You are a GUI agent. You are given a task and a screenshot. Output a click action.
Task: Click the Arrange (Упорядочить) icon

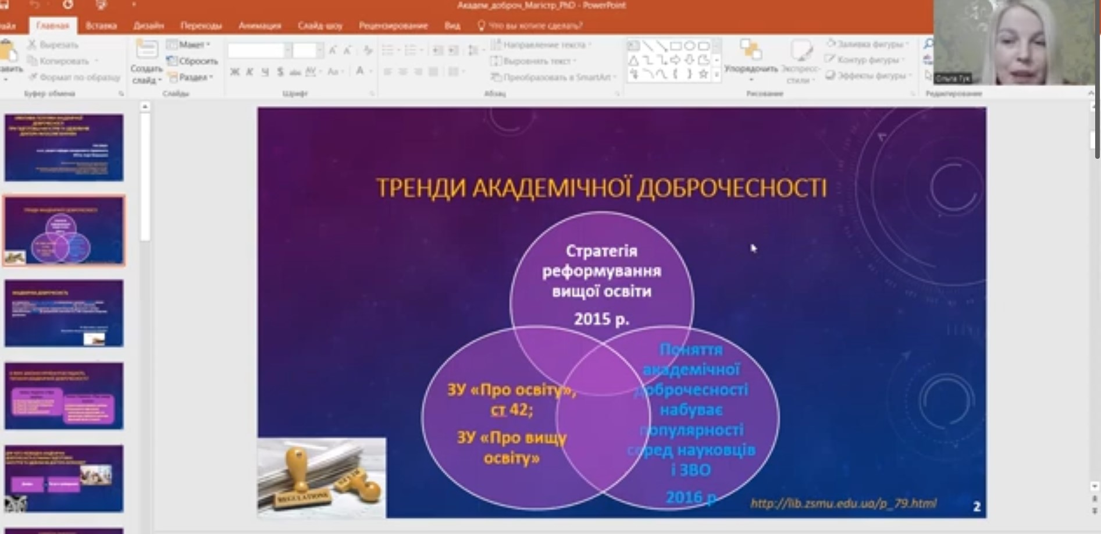(751, 50)
